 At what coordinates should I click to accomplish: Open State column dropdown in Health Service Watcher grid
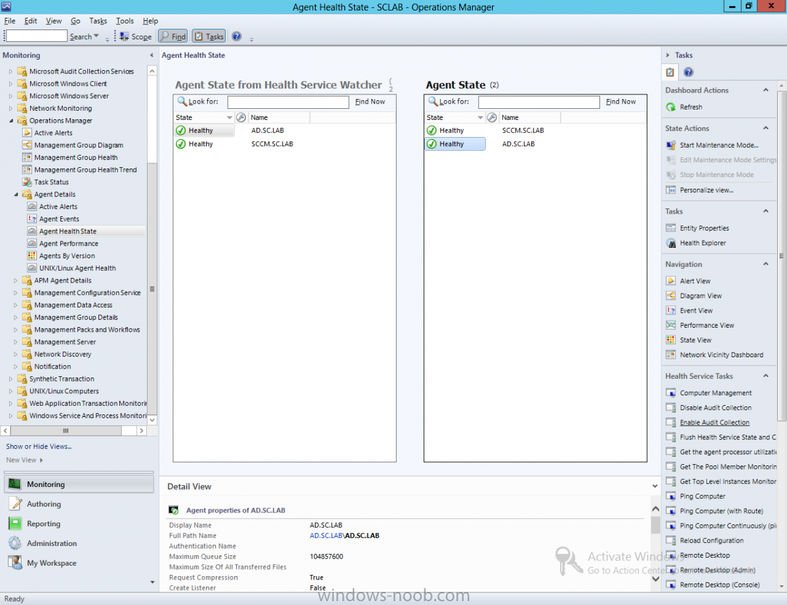pos(230,118)
